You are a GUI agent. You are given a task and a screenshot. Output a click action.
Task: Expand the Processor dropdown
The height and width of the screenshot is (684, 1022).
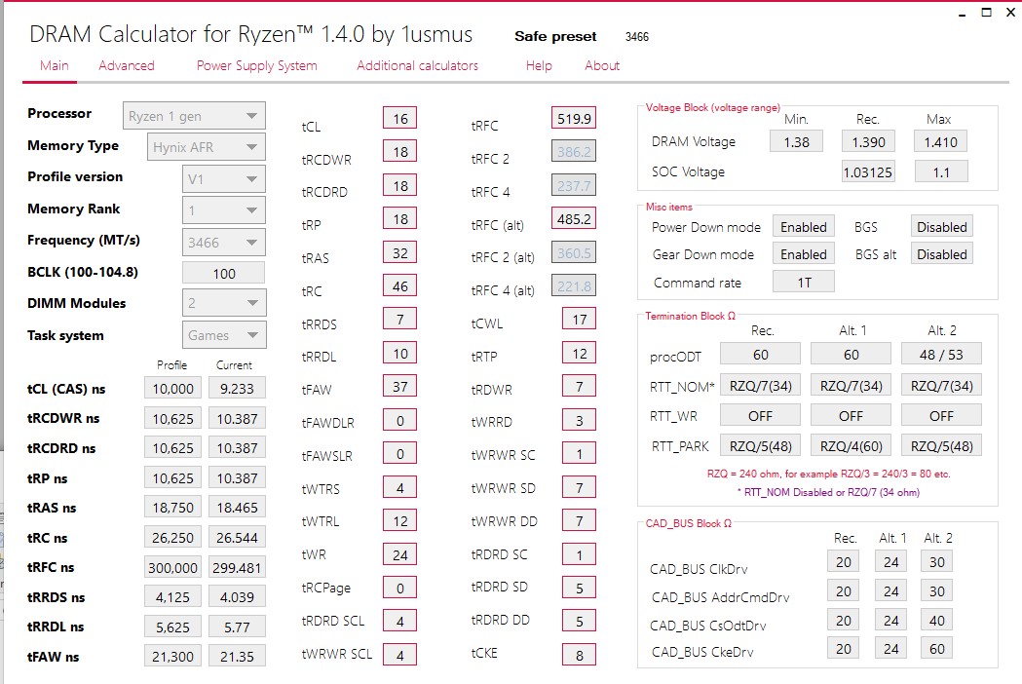[x=194, y=116]
